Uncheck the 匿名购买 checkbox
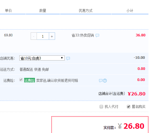This screenshot has height=133, width=151. click(129, 107)
